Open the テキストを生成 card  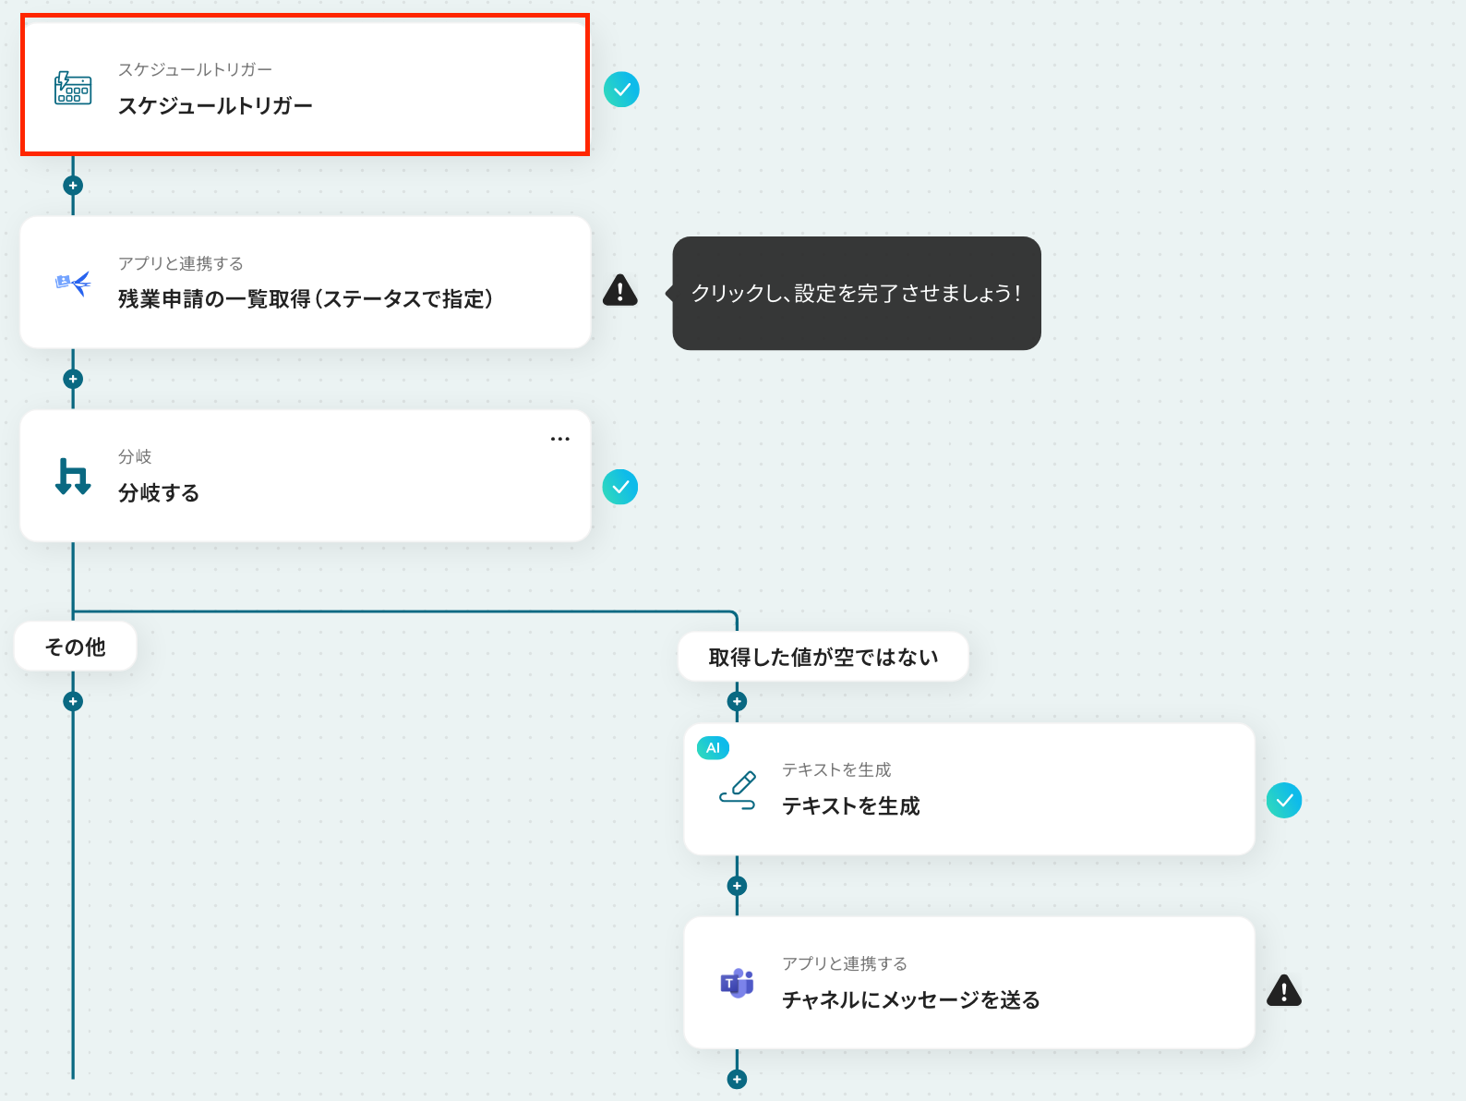coord(969,789)
